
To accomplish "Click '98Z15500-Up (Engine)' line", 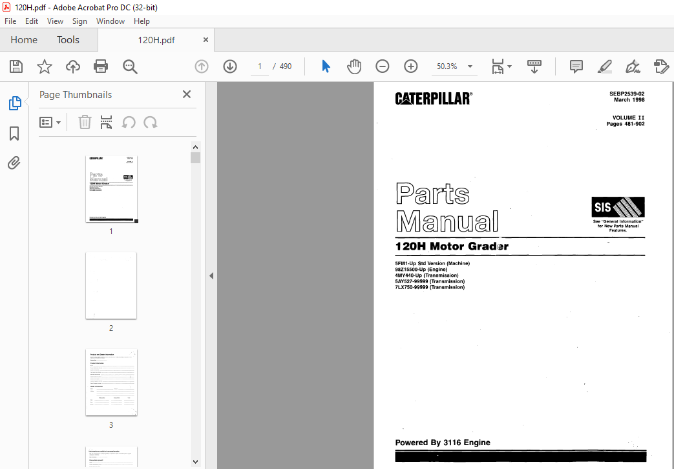I will point(421,270).
